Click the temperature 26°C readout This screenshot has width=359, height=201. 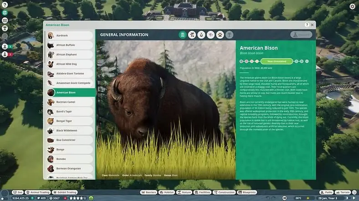click(298, 198)
